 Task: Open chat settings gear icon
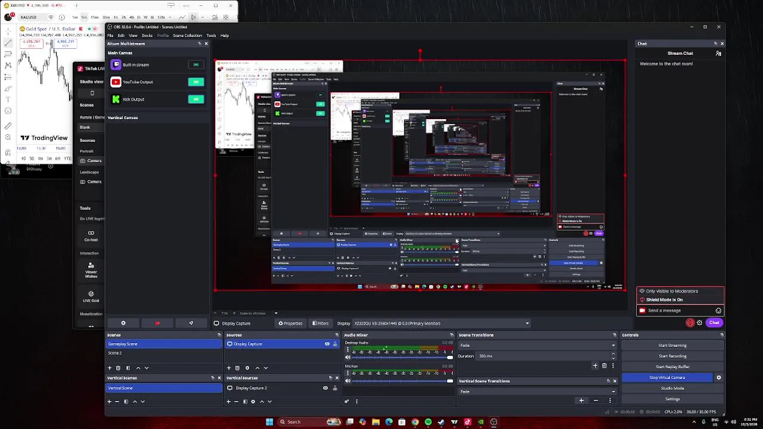tap(699, 323)
